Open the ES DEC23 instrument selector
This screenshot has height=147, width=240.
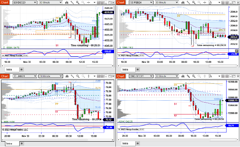[25, 2]
